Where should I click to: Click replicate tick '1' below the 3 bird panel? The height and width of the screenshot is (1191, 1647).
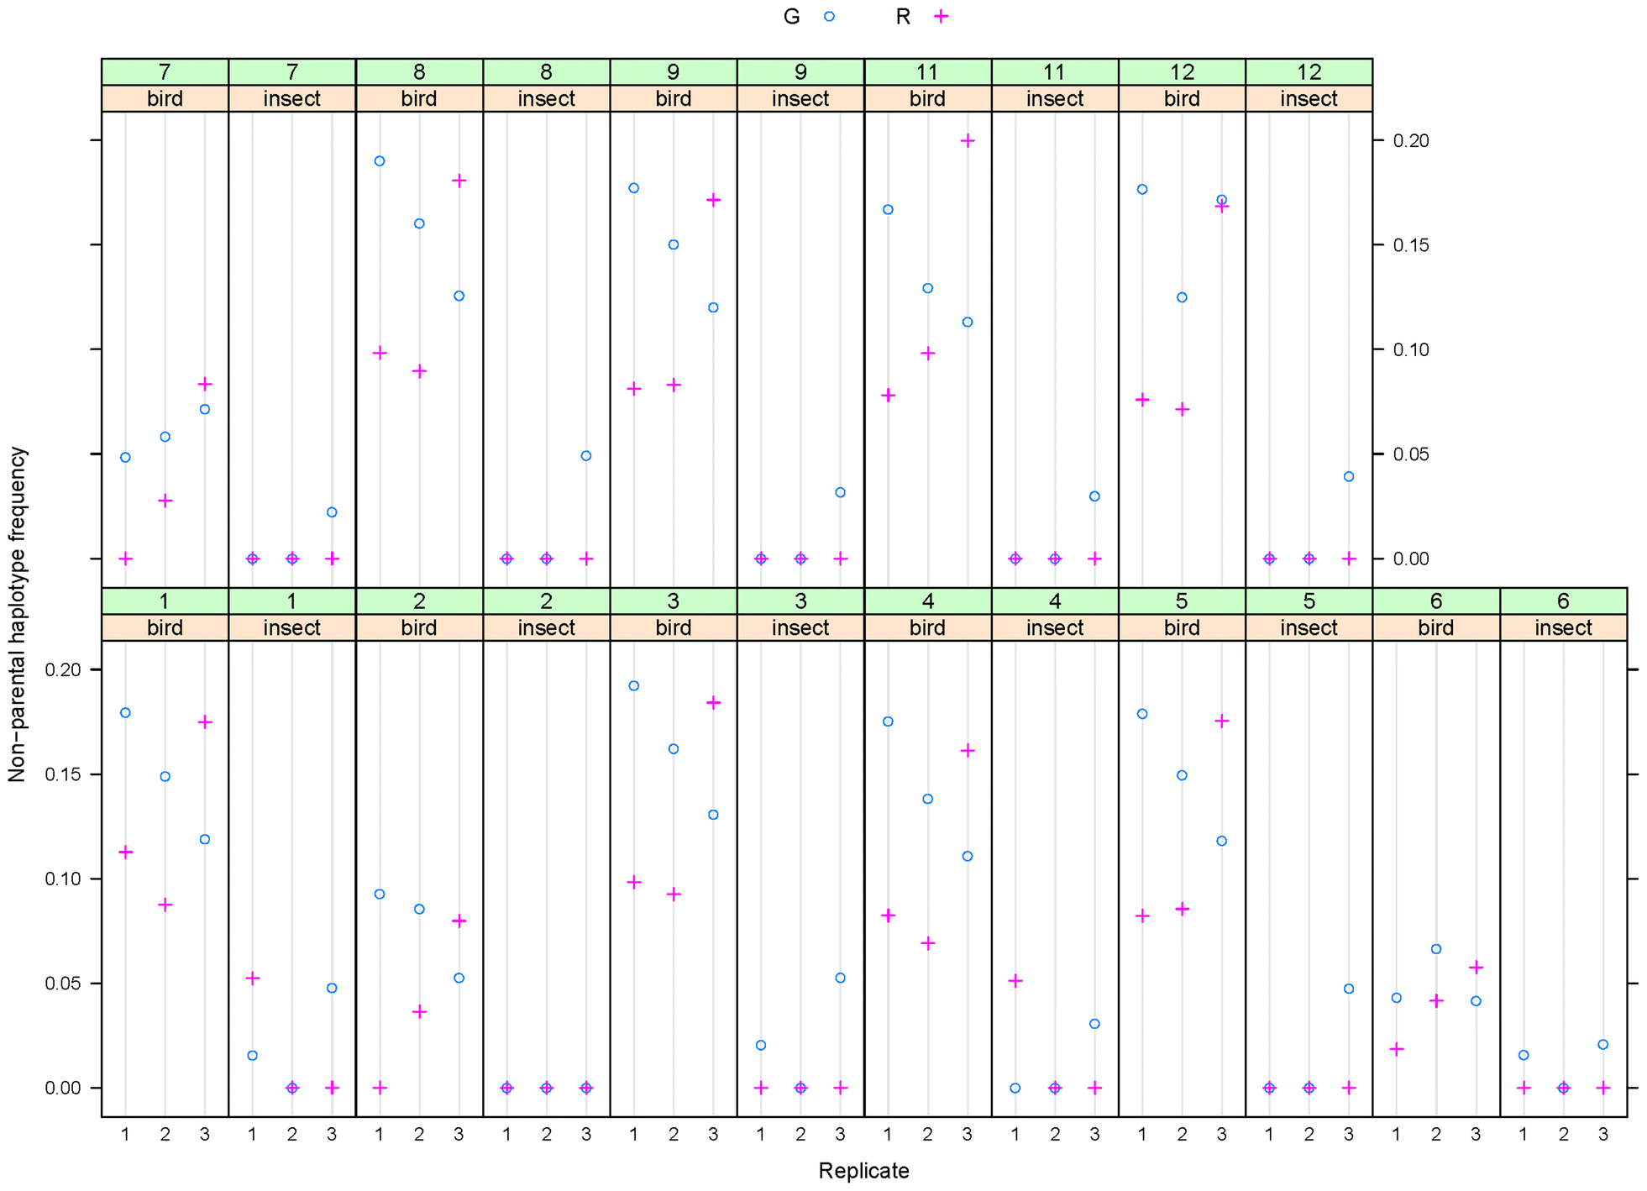point(634,1135)
